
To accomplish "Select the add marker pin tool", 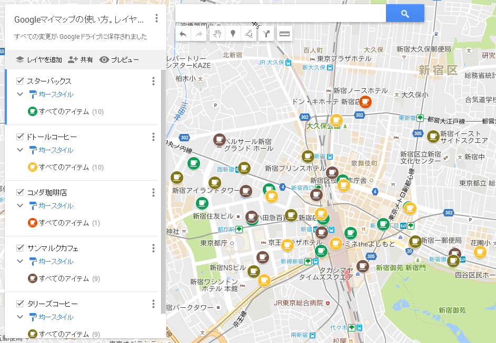I will tap(233, 34).
